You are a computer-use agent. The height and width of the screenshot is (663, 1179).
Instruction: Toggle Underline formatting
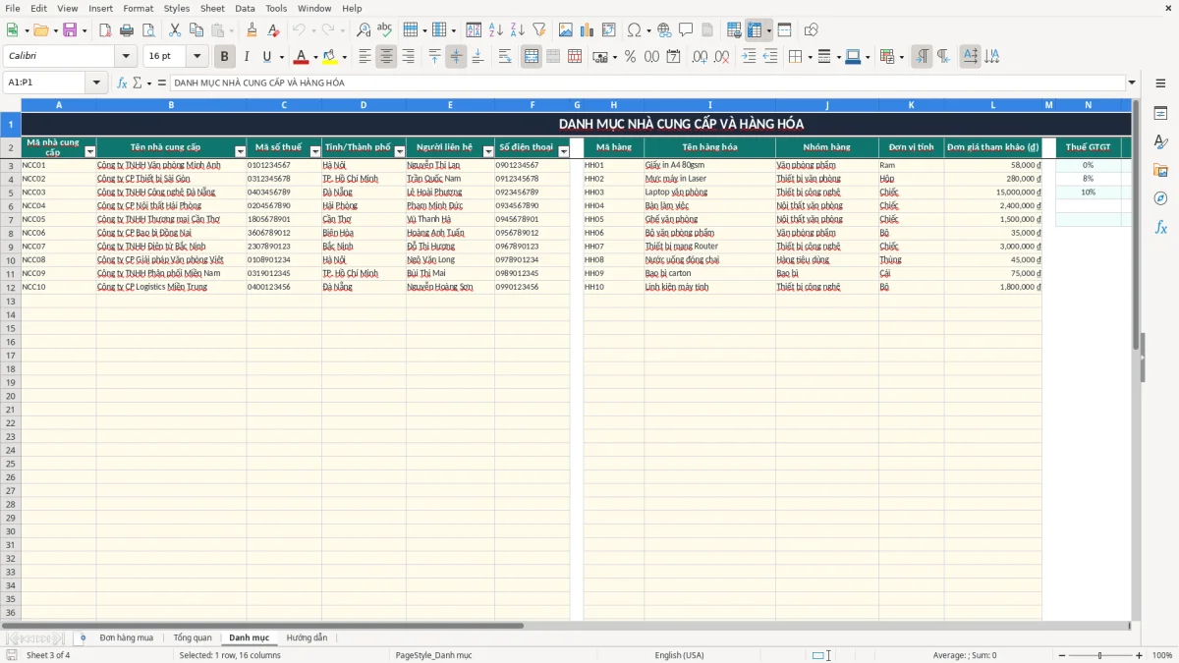[x=266, y=57]
